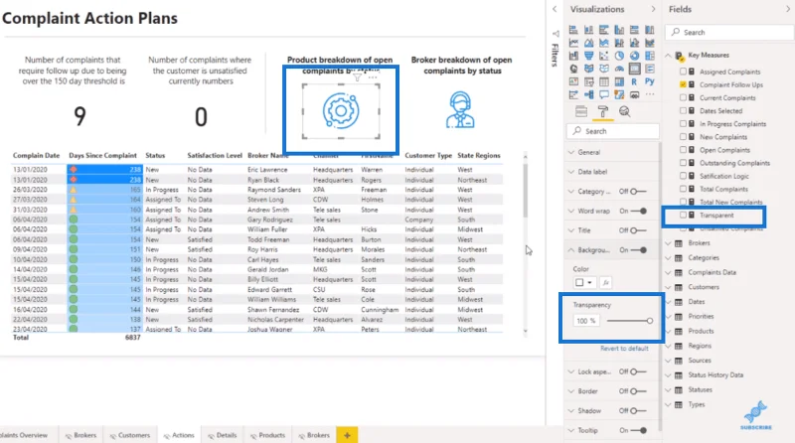This screenshot has height=443, width=795.
Task: Turn off the Background toggle
Action: 639,250
